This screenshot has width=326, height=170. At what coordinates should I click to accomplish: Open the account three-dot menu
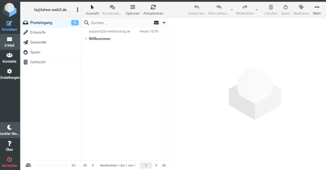77,10
